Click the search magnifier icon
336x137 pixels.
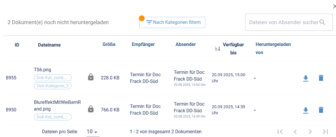coord(323,22)
